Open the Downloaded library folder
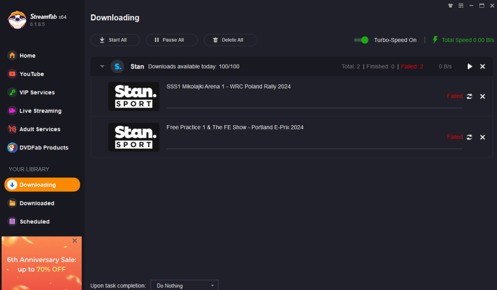Screen dimensions: 497x290 tap(31, 203)
